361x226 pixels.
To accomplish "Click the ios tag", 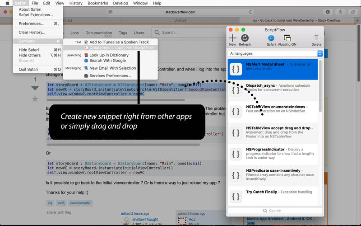I will [50, 203].
